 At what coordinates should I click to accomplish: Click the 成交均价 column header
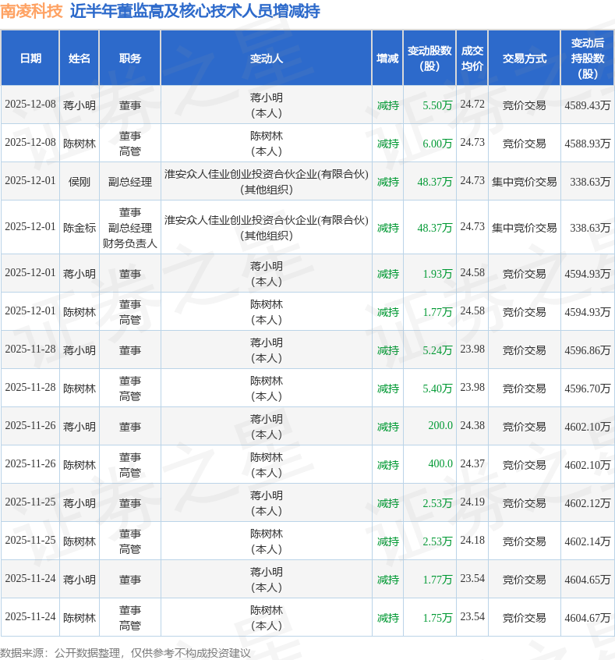pos(472,59)
